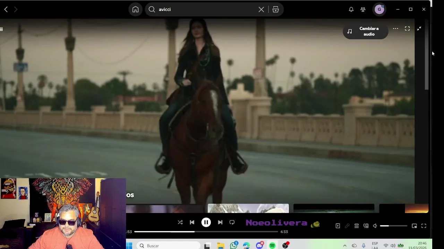Open the play queue icon
This screenshot has height=249, width=444.
coord(357,226)
